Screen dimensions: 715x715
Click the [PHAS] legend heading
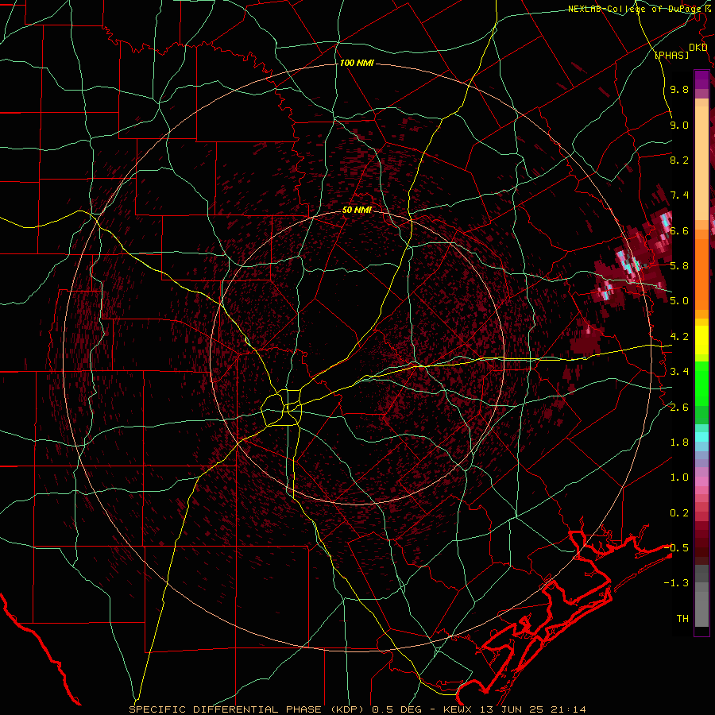(x=671, y=55)
